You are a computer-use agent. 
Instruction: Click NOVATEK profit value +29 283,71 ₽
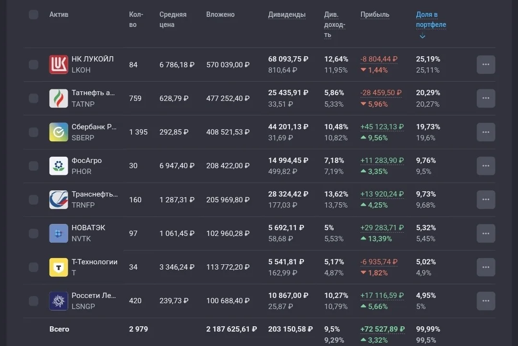point(382,228)
